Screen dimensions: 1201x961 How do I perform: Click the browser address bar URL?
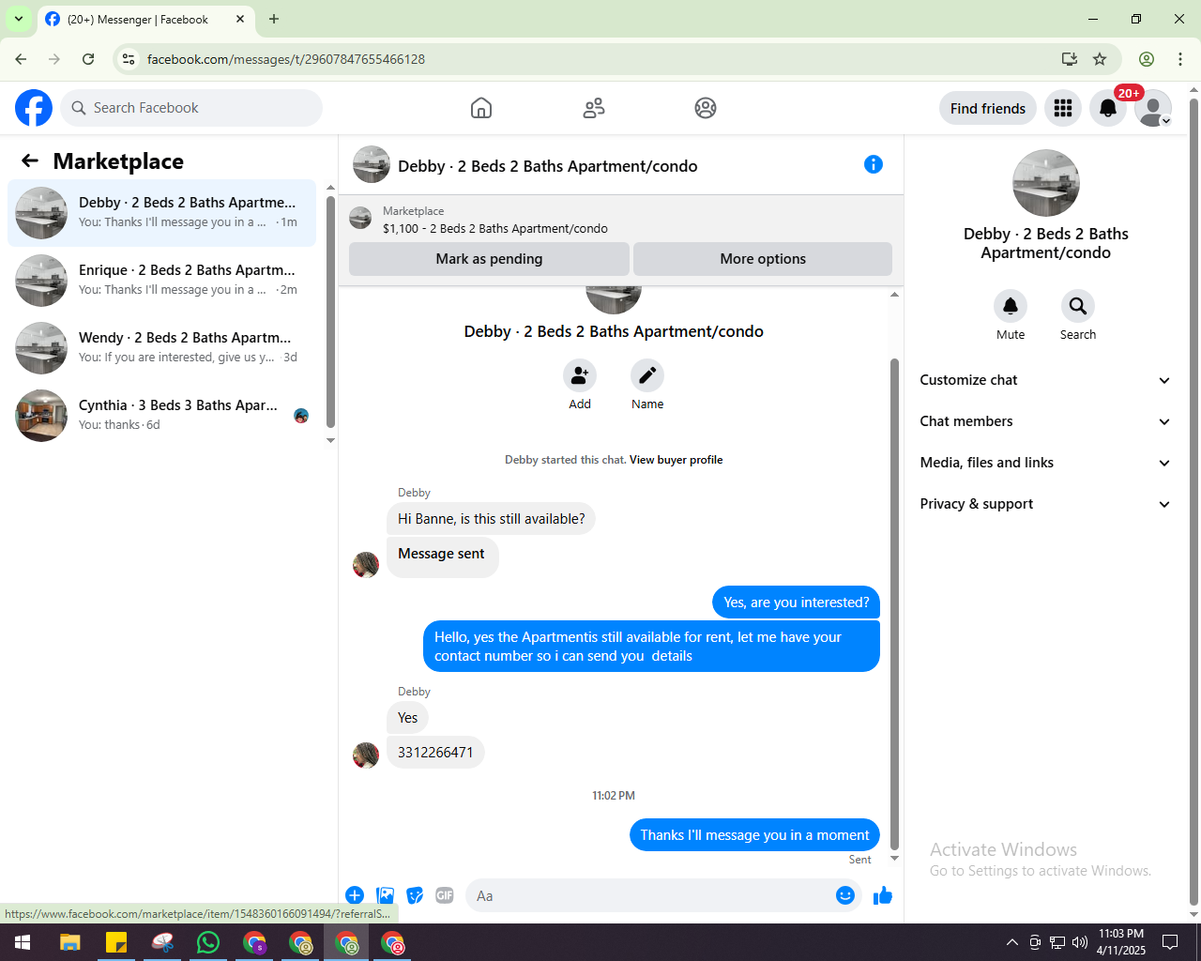point(286,59)
